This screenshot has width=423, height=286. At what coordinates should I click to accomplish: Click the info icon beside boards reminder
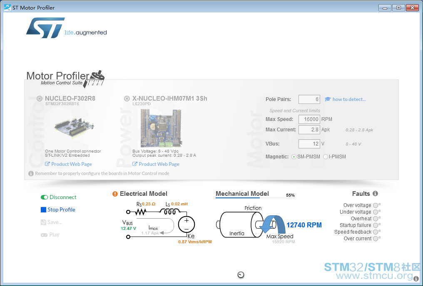pos(31,173)
